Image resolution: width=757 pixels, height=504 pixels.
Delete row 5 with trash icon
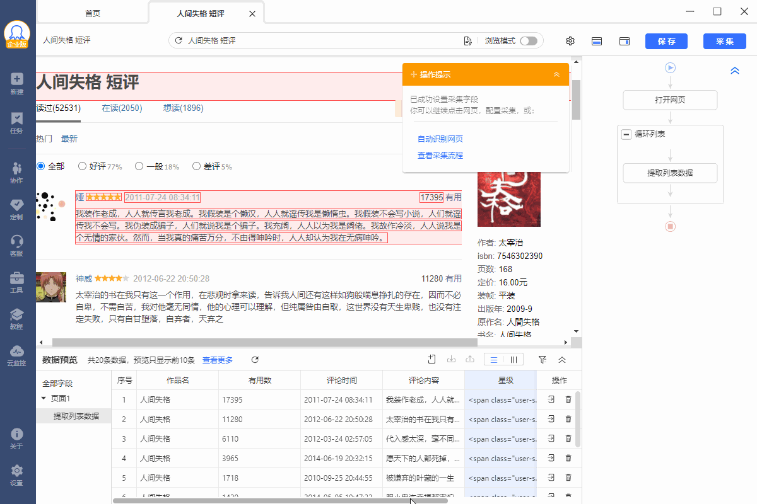pyautogui.click(x=568, y=477)
